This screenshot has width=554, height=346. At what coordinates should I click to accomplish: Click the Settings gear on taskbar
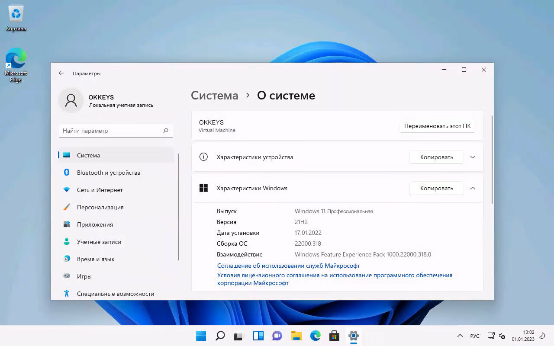point(353,336)
